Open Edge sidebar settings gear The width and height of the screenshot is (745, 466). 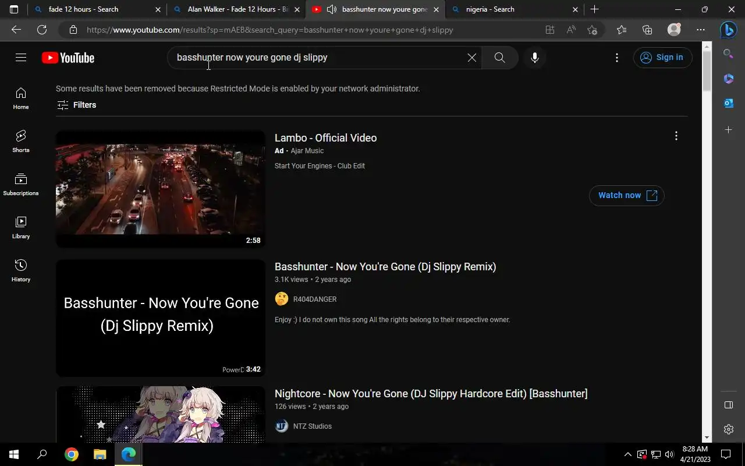pos(728,429)
